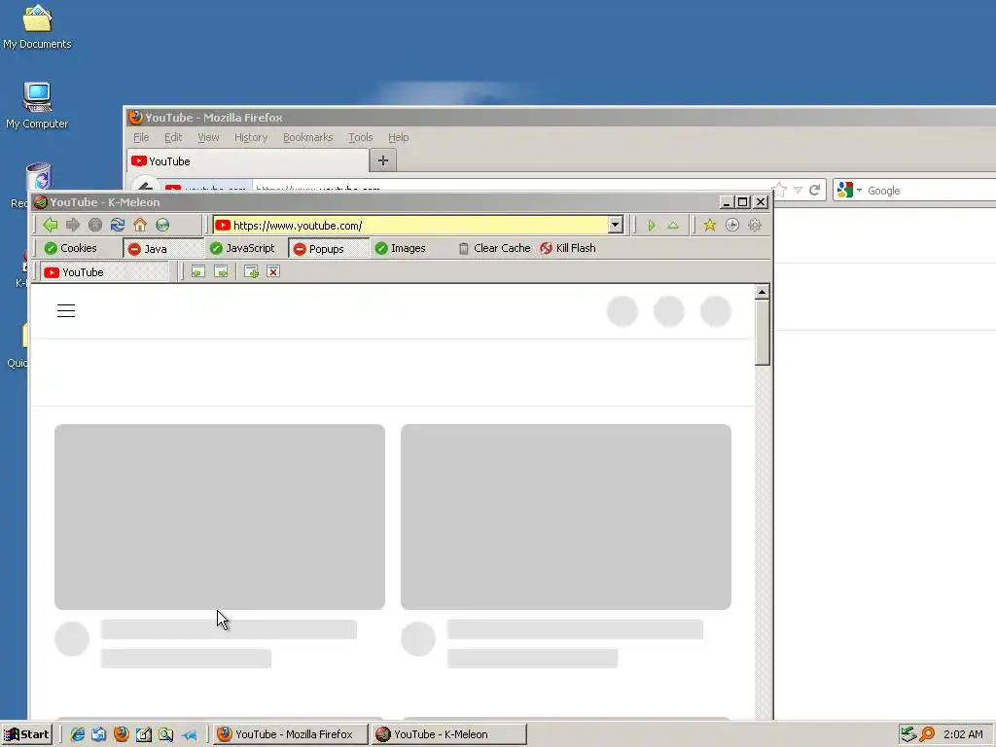Open Firefox Bookmarks menu

(308, 137)
